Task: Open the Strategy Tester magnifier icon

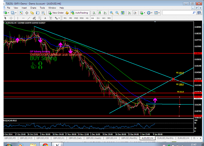Action: (x=43, y=13)
